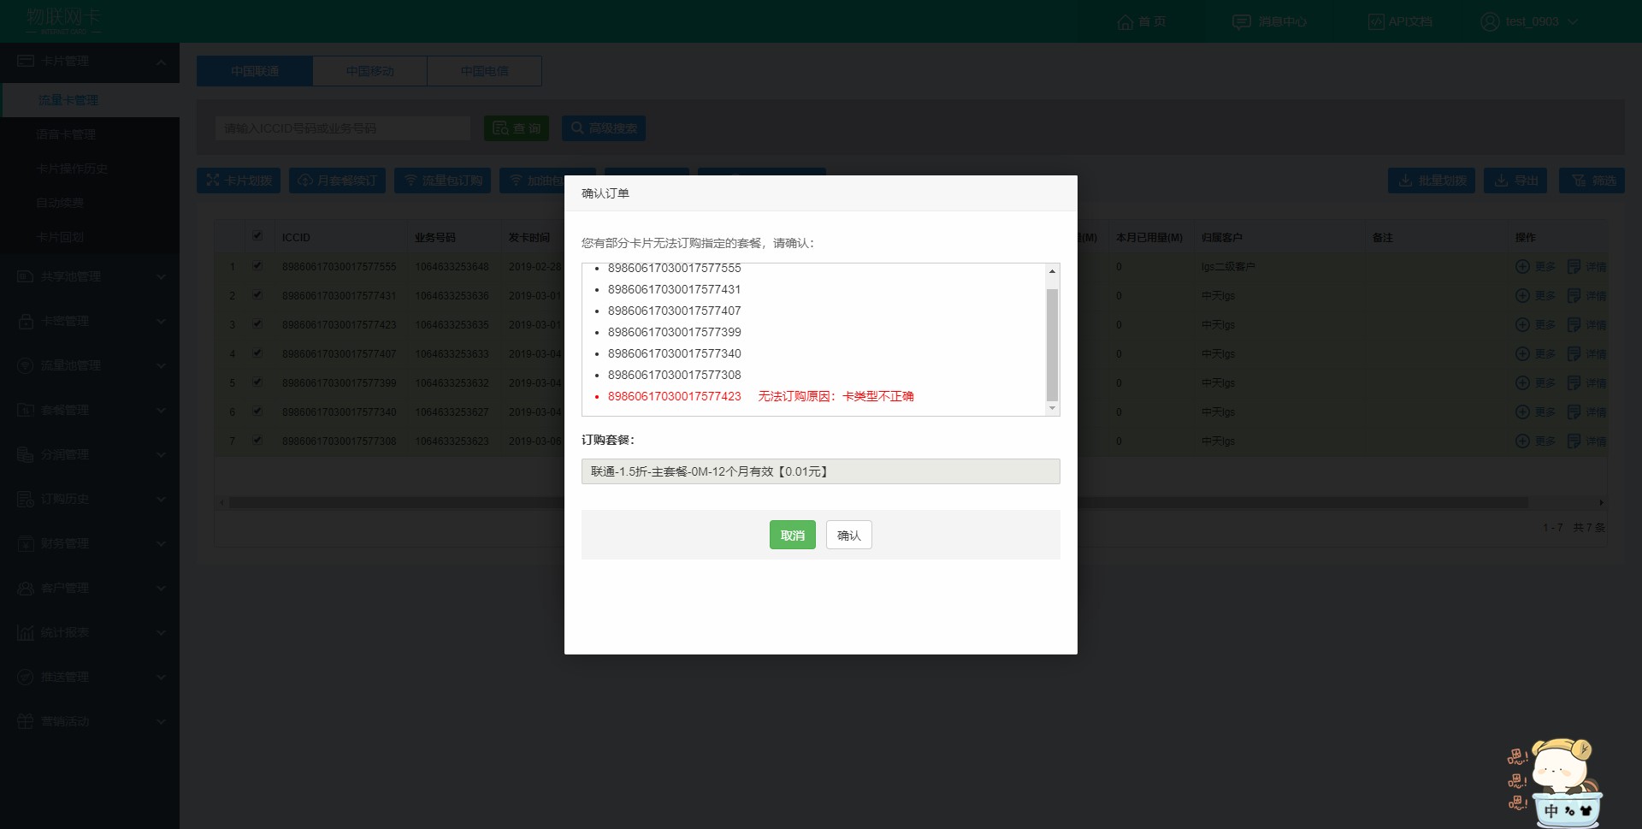Click the 营销活动 gift icon
The image size is (1642, 829).
pyautogui.click(x=26, y=721)
